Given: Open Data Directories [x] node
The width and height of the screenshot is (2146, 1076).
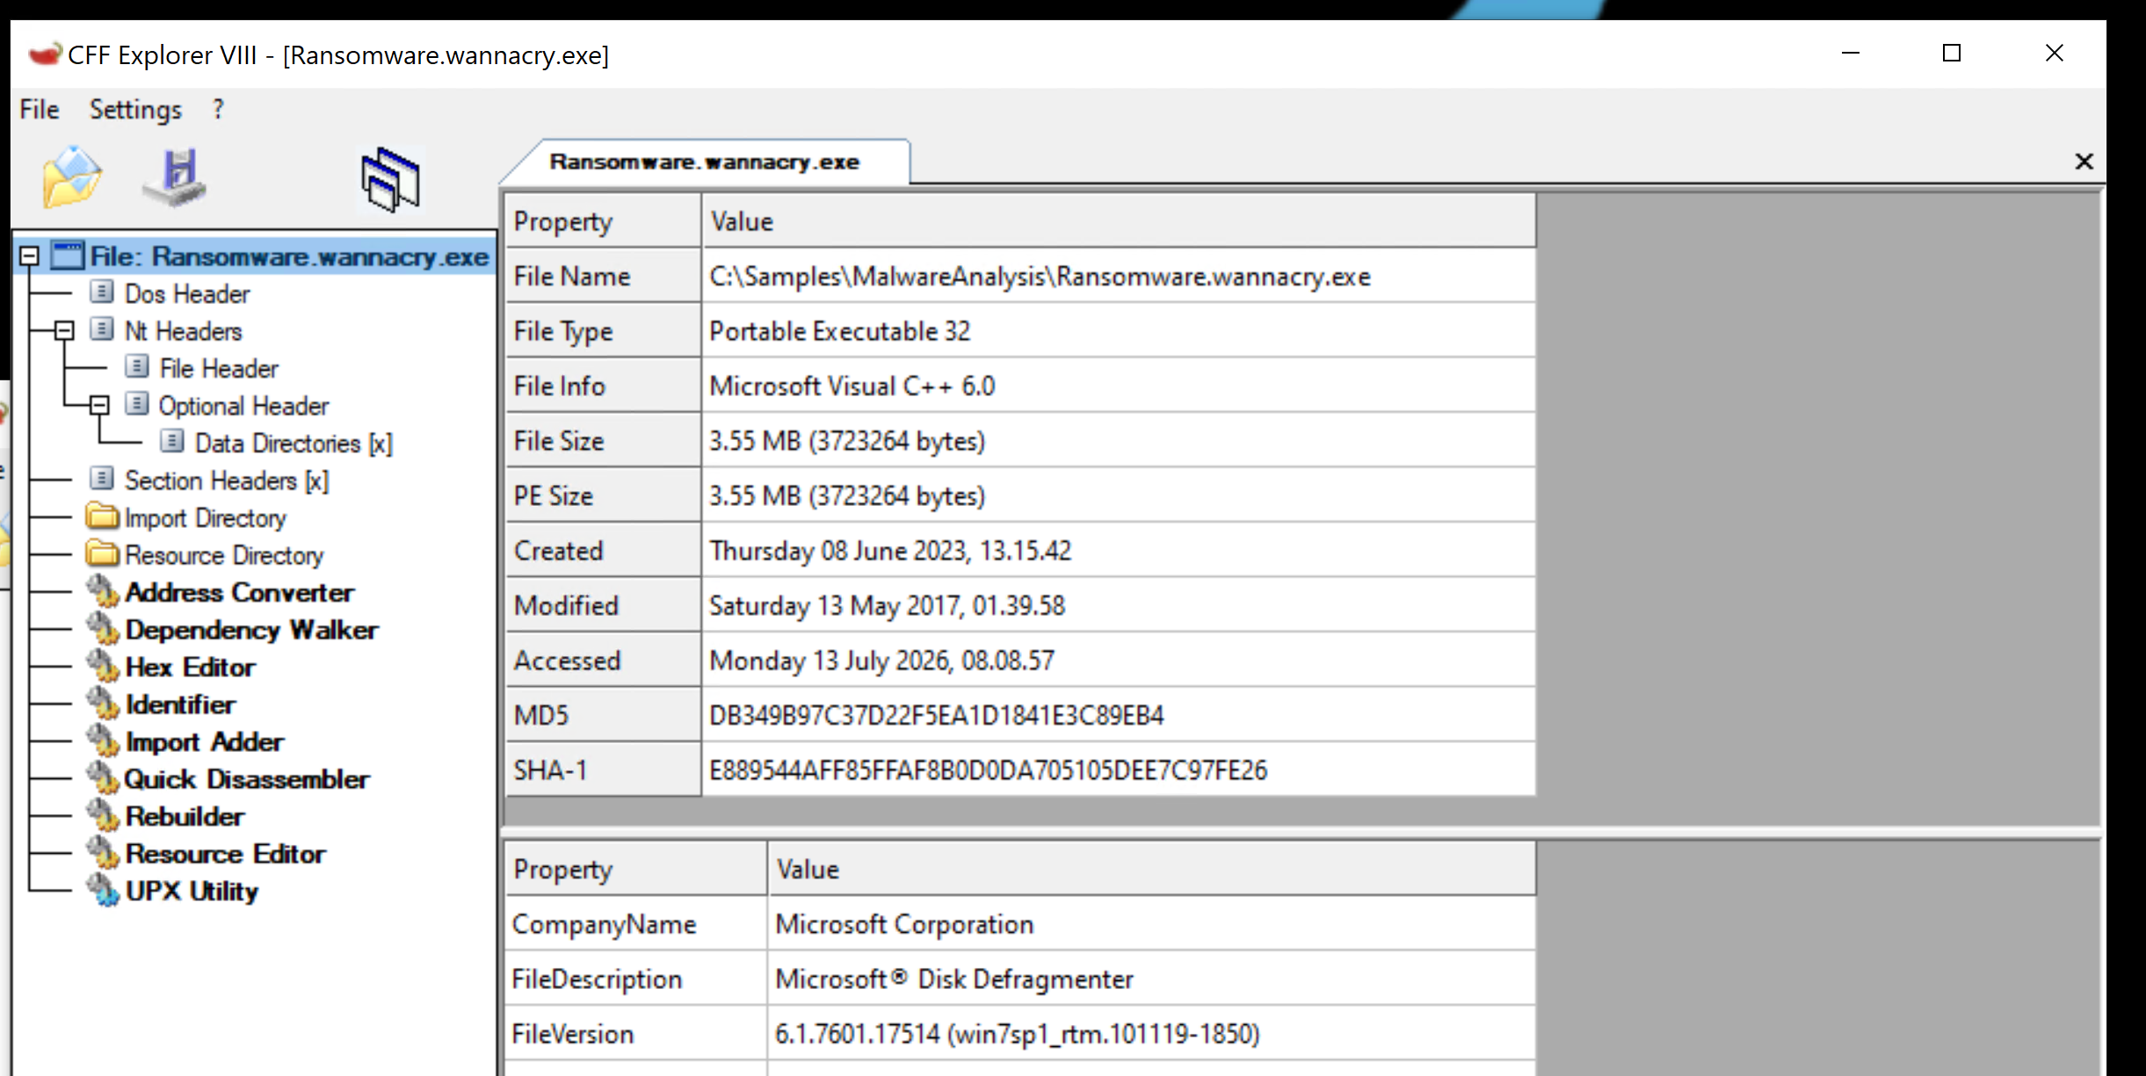Looking at the screenshot, I should (x=294, y=443).
